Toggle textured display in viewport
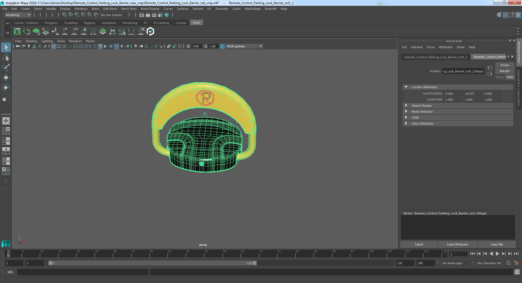 tap(116, 46)
